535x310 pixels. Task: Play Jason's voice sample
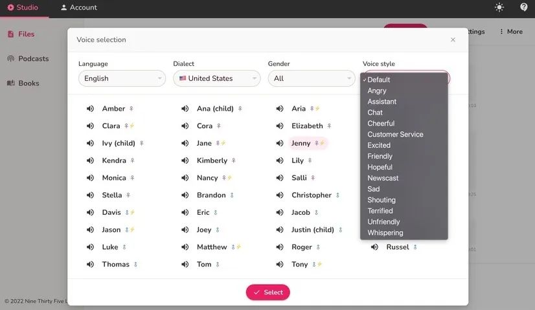point(90,230)
